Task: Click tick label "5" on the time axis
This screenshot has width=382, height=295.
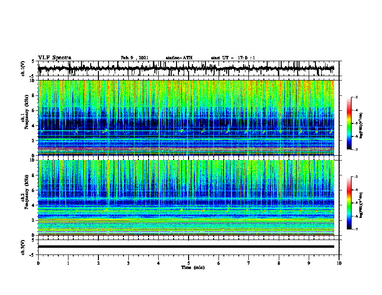Action: coord(189,263)
